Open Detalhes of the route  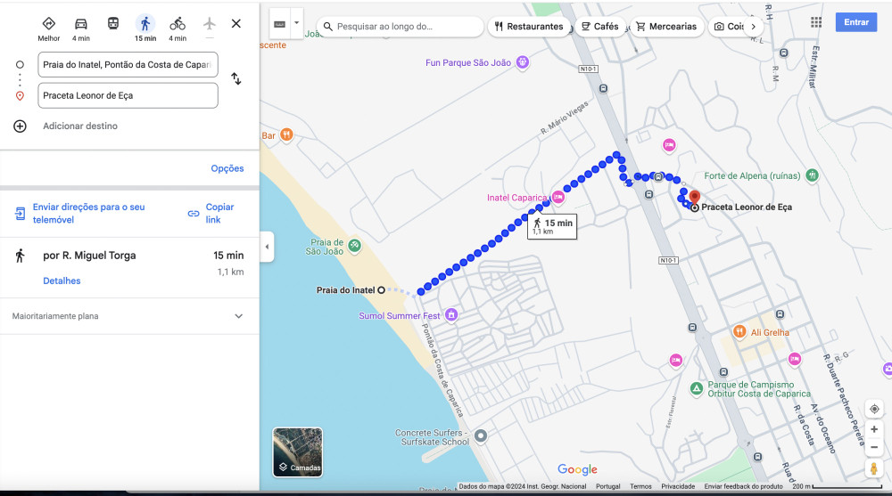tap(62, 281)
